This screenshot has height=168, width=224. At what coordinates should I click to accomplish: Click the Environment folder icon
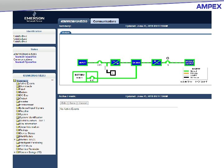click(17, 105)
